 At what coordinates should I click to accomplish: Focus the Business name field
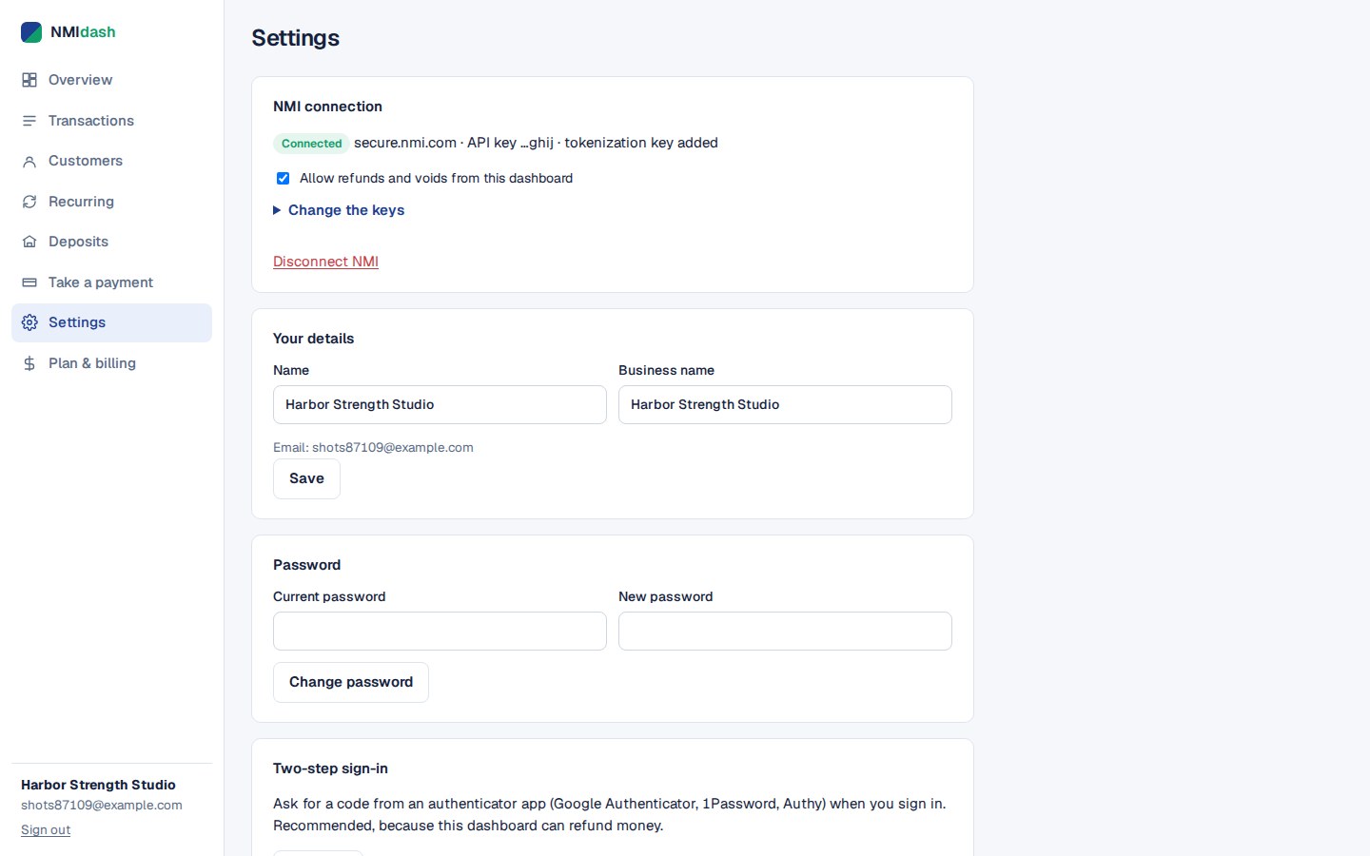[785, 404]
